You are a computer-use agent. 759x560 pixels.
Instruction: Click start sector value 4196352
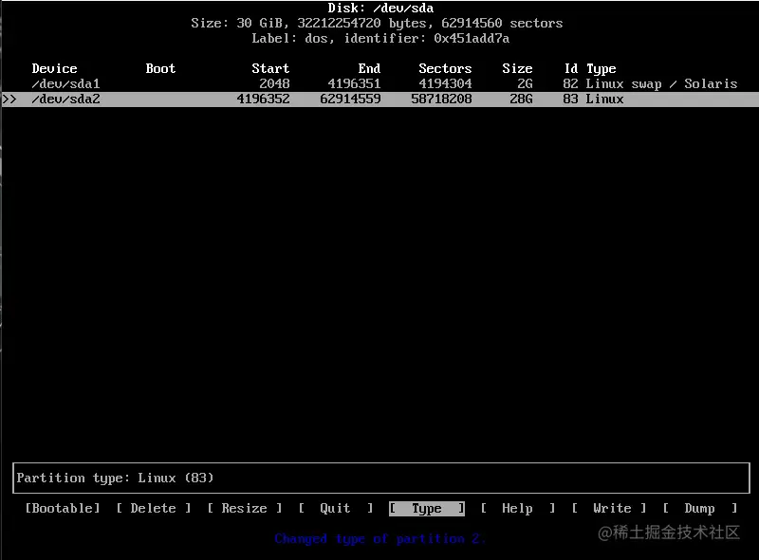pyautogui.click(x=263, y=99)
